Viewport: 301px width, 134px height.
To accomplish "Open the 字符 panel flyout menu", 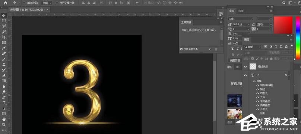I will click(x=271, y=11).
